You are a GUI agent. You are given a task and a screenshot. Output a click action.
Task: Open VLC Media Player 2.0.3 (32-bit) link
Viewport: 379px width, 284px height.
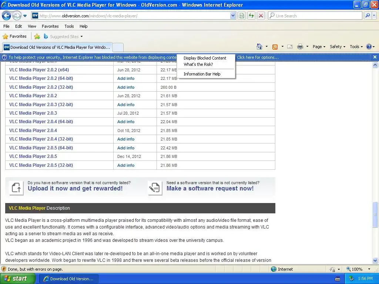[x=41, y=105]
